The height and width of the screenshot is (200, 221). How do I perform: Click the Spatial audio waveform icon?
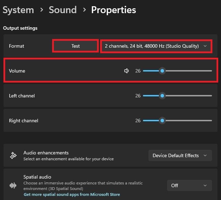(13, 185)
